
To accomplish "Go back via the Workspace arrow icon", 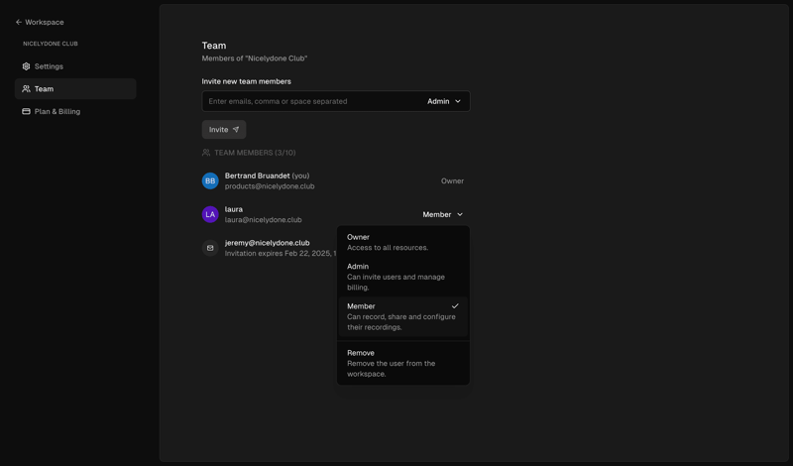I will click(x=19, y=22).
